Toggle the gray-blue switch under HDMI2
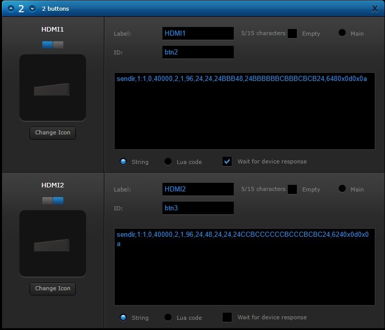Image resolution: width=385 pixels, height=330 pixels. pos(53,201)
